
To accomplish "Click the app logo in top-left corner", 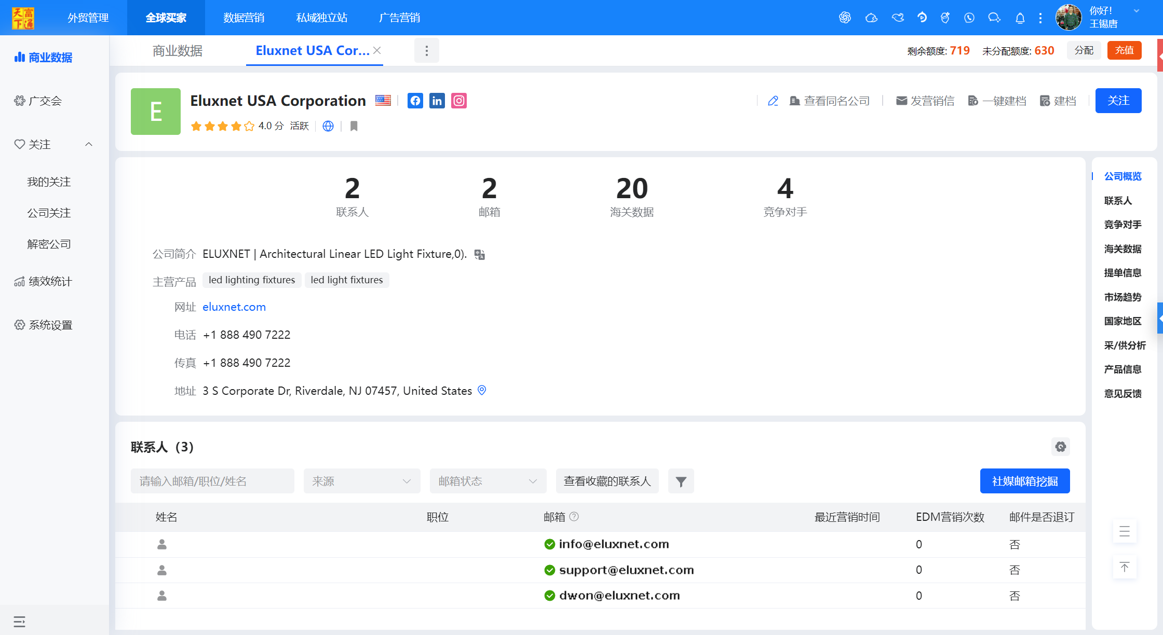I will coord(23,18).
